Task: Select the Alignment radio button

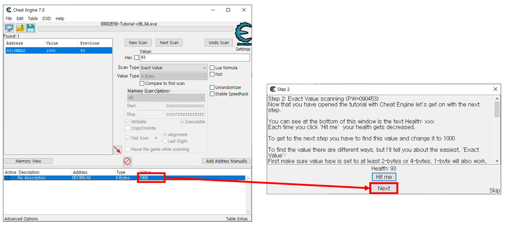Action: click(x=165, y=135)
